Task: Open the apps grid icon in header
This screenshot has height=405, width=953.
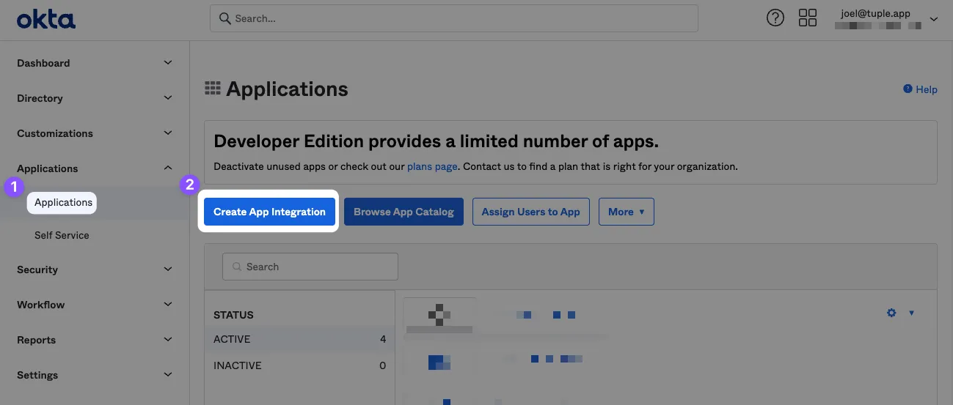Action: (808, 18)
